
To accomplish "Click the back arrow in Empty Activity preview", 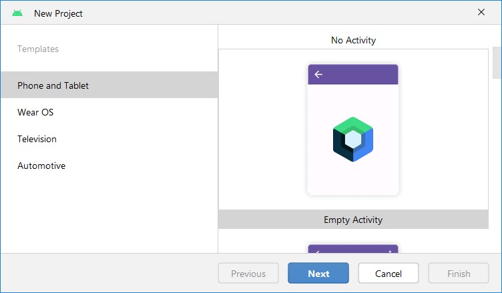I will pos(318,75).
